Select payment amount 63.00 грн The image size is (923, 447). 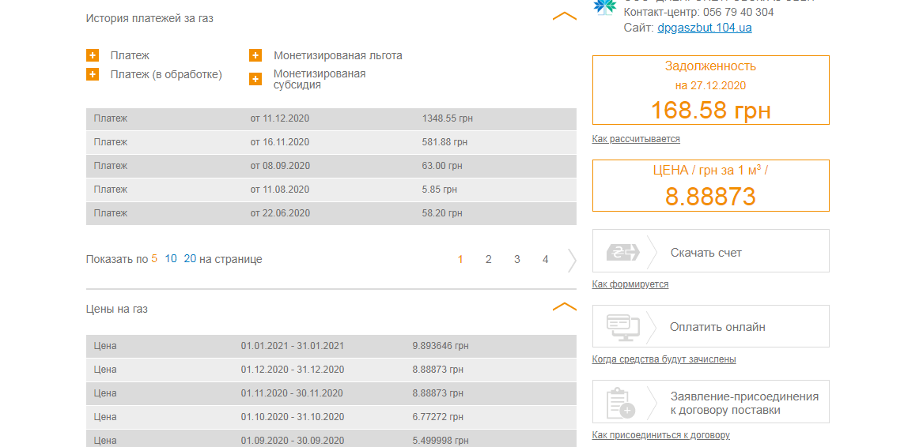coord(442,166)
